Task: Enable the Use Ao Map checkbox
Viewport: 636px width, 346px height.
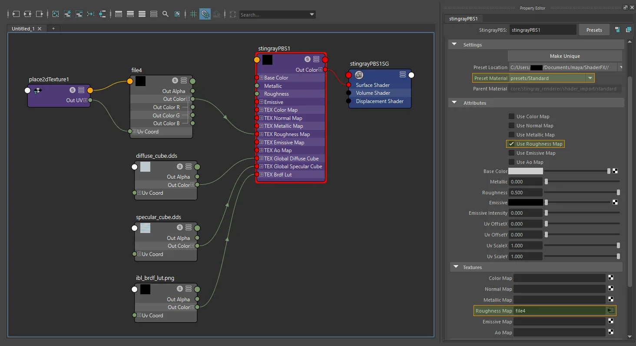Action: click(x=512, y=162)
